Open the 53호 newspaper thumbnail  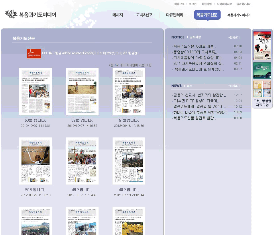tap(36, 92)
